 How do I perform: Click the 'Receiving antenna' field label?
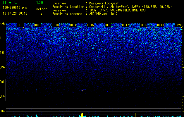tap(67, 14)
